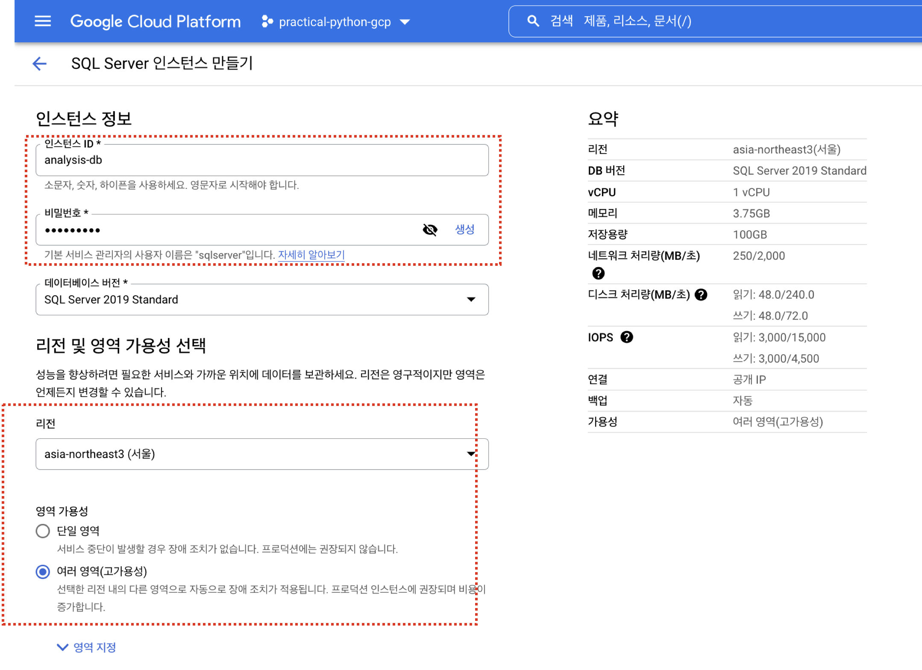Open the 자세히 알아보기 link

[311, 255]
